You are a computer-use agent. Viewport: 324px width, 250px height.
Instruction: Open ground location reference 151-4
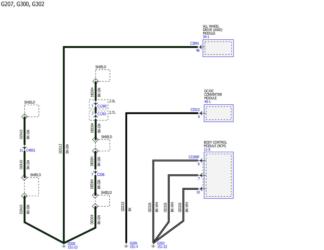tap(134, 246)
